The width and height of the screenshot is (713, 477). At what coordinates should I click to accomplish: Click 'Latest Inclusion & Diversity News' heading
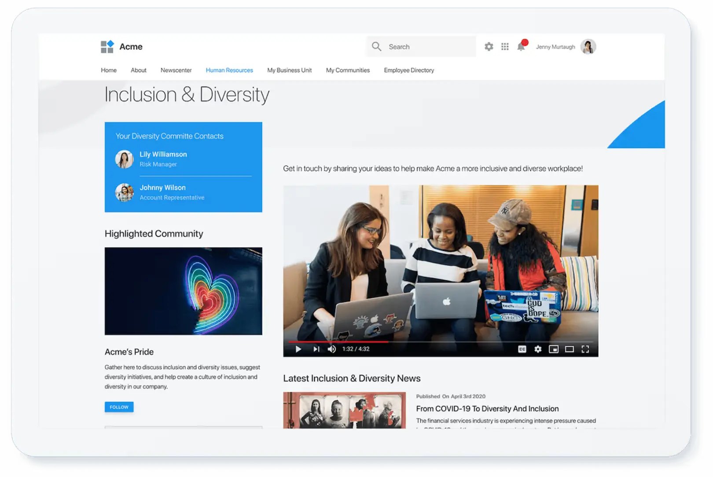click(352, 379)
